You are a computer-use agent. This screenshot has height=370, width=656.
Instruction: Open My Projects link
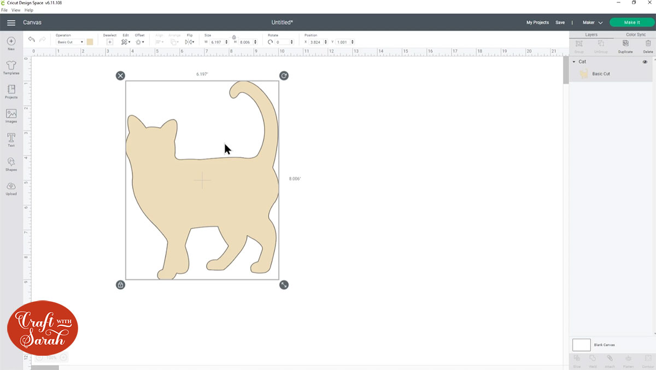point(537,22)
